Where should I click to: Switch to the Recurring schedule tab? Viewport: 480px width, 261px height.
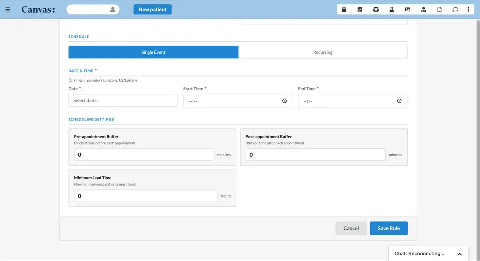pos(323,52)
